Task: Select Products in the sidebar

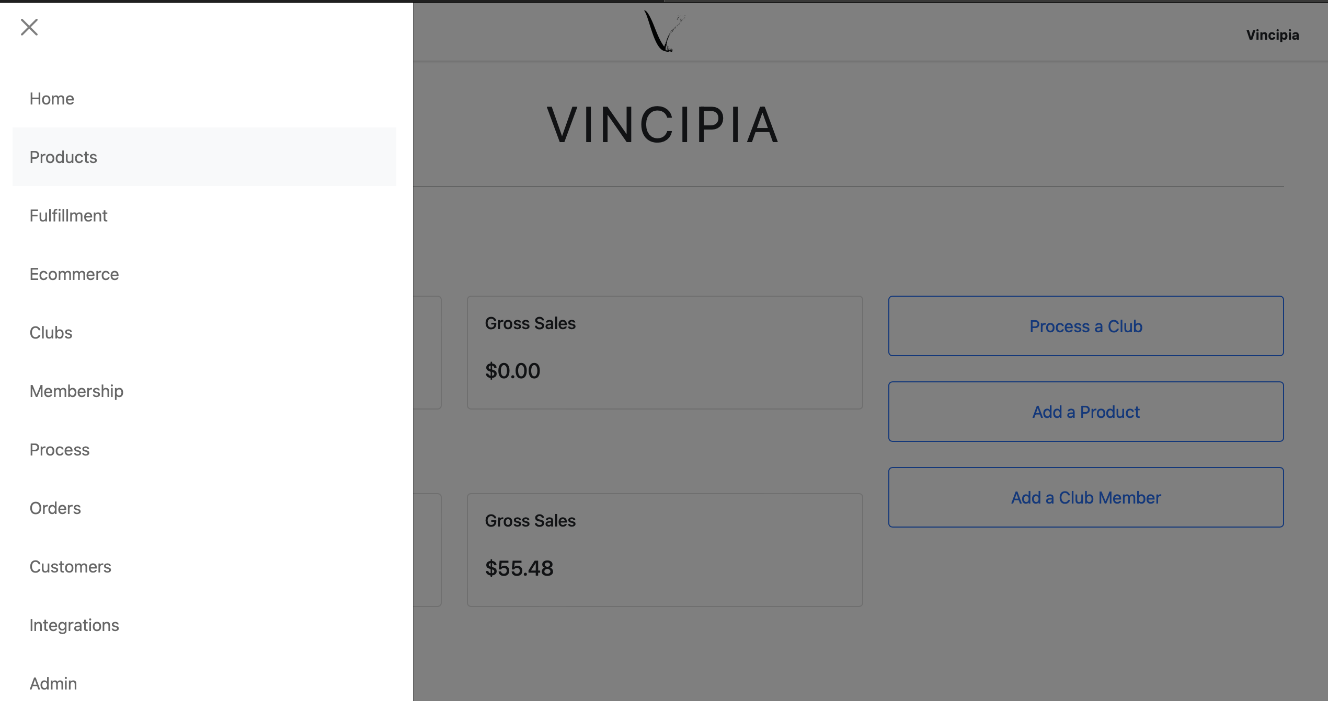Action: coord(204,157)
